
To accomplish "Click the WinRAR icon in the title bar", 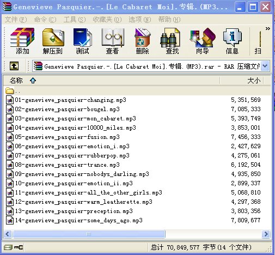I will coord(7,7).
